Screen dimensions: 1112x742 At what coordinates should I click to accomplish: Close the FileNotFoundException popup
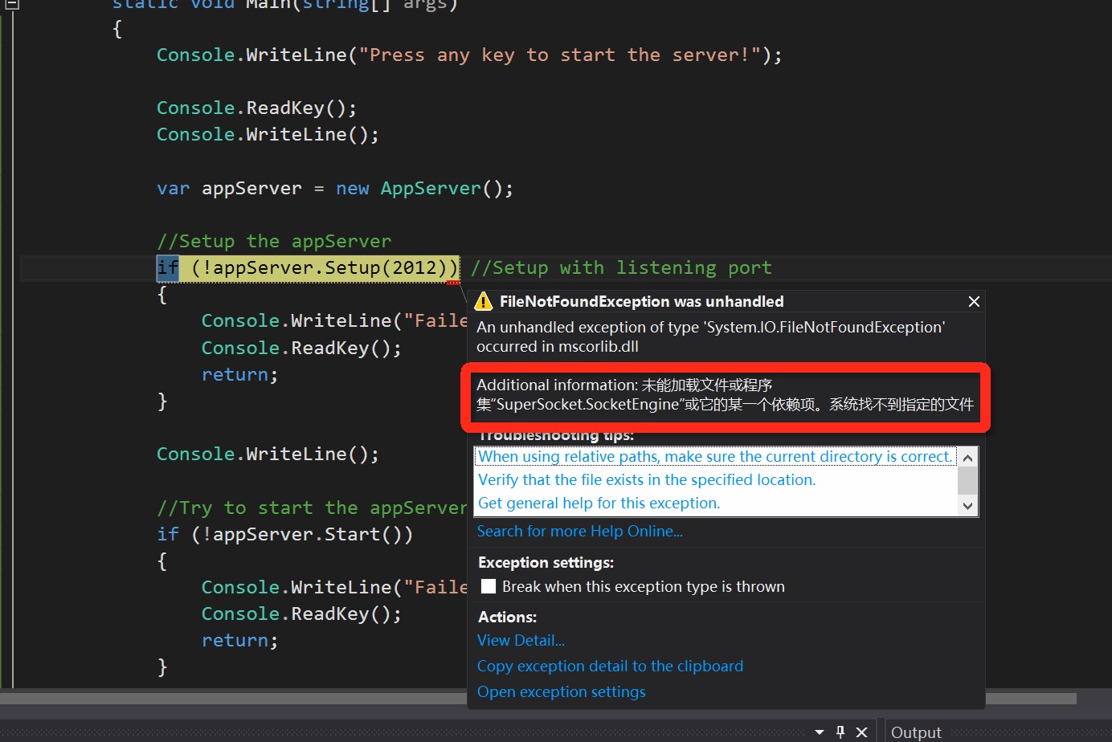tap(974, 301)
